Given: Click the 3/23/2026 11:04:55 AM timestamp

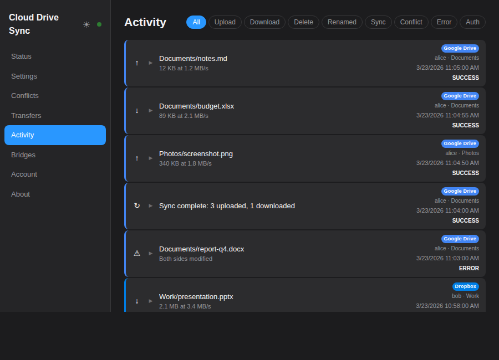Looking at the screenshot, I should 447,115.
